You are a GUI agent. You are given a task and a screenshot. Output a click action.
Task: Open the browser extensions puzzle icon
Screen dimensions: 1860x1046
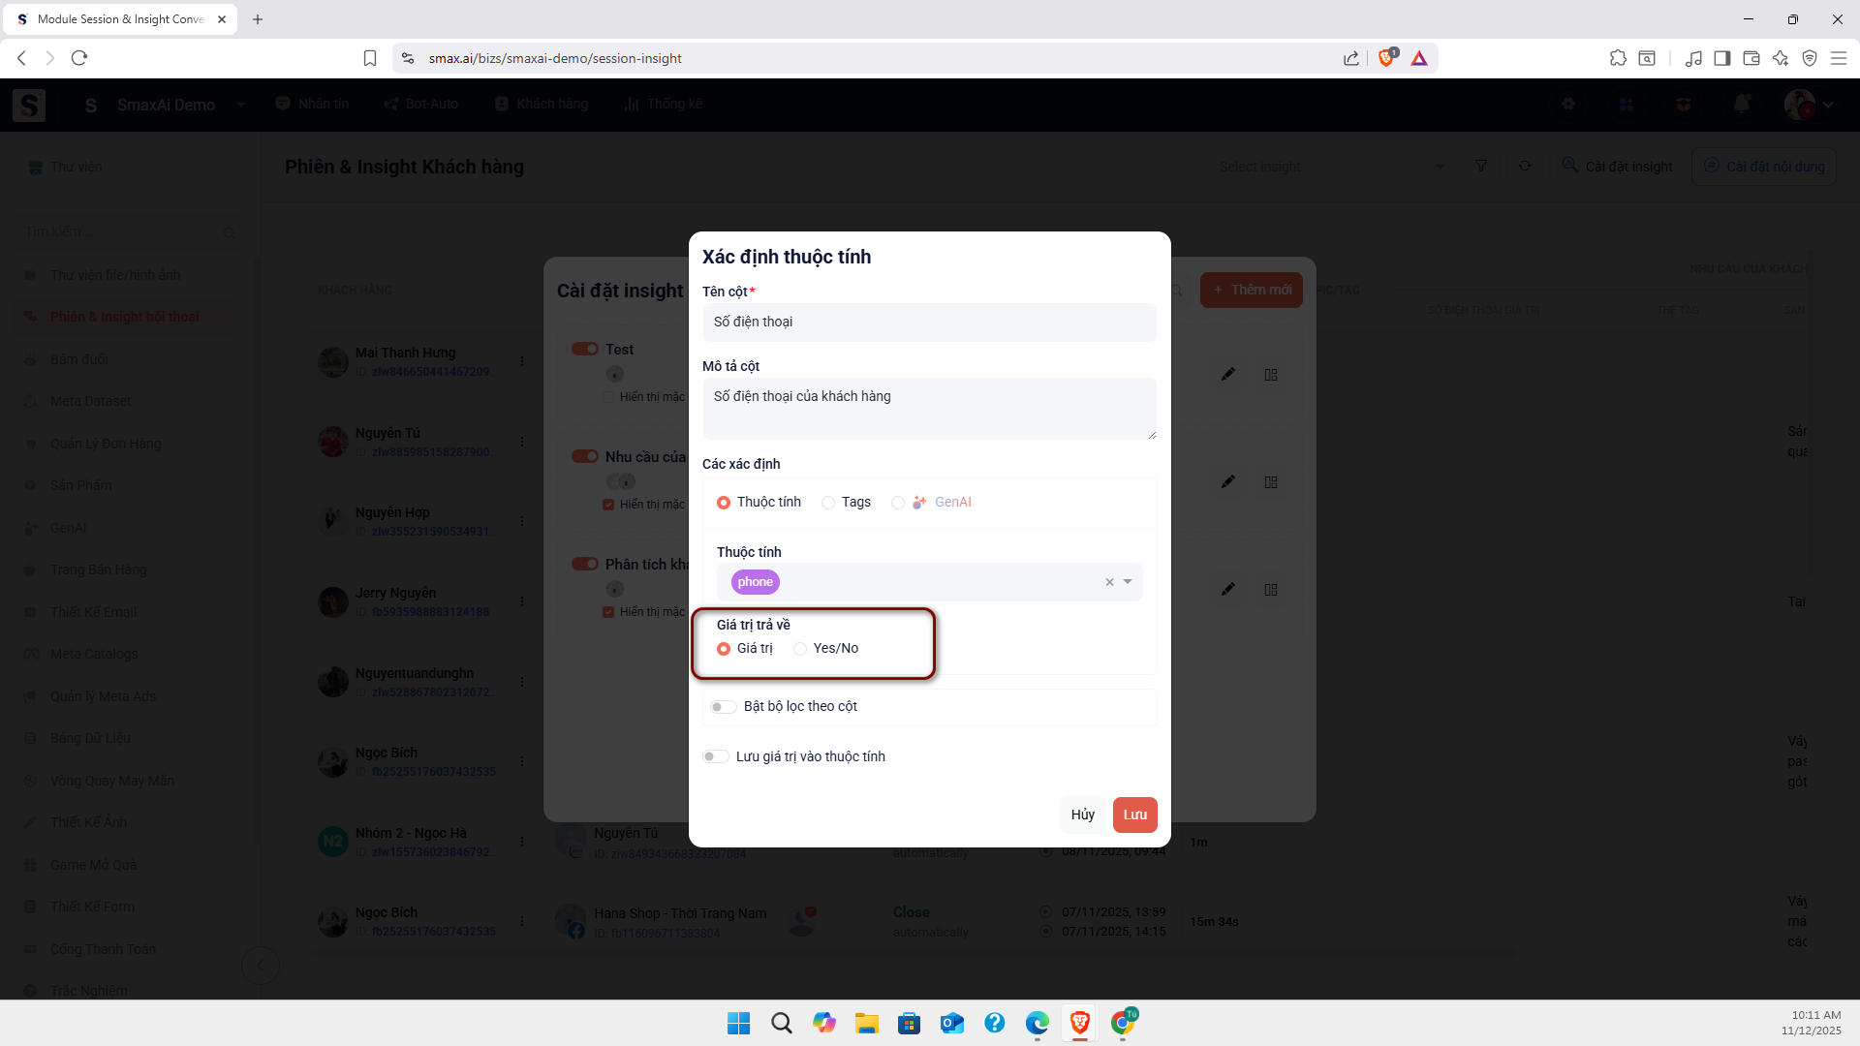(1618, 58)
